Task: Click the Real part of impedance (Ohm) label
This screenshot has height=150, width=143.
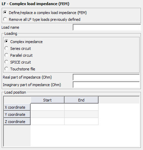Action: 27,77
